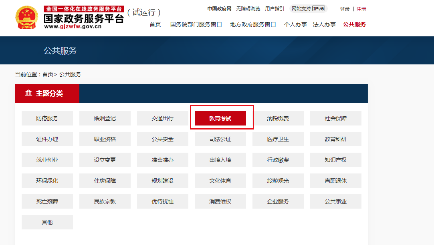Open the 中国政府网 link
The image size is (434, 245).
219,9
